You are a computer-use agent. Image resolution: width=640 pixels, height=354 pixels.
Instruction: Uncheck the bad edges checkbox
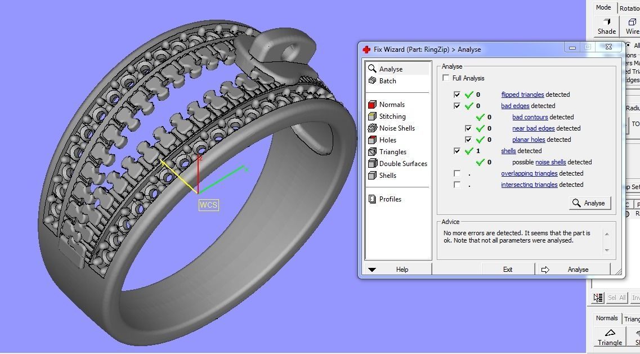coord(456,106)
